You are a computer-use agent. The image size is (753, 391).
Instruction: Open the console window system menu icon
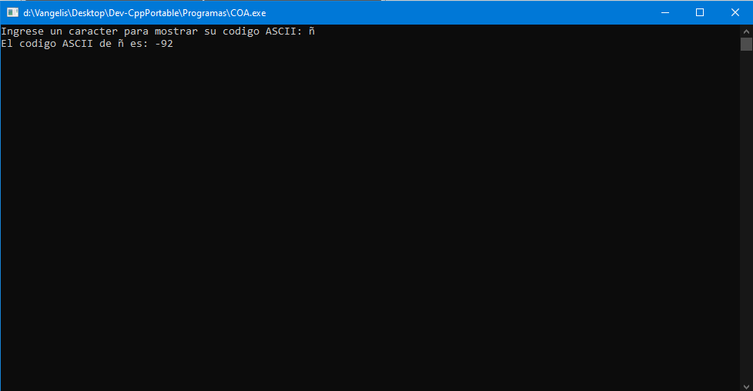12,12
